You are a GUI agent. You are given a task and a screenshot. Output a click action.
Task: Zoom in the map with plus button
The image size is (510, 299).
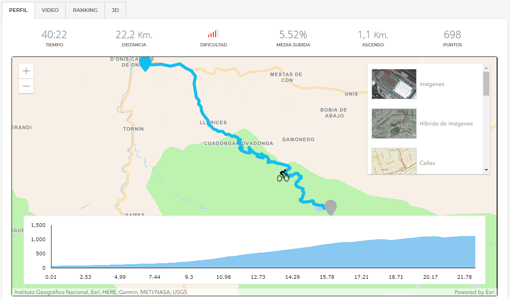(26, 71)
